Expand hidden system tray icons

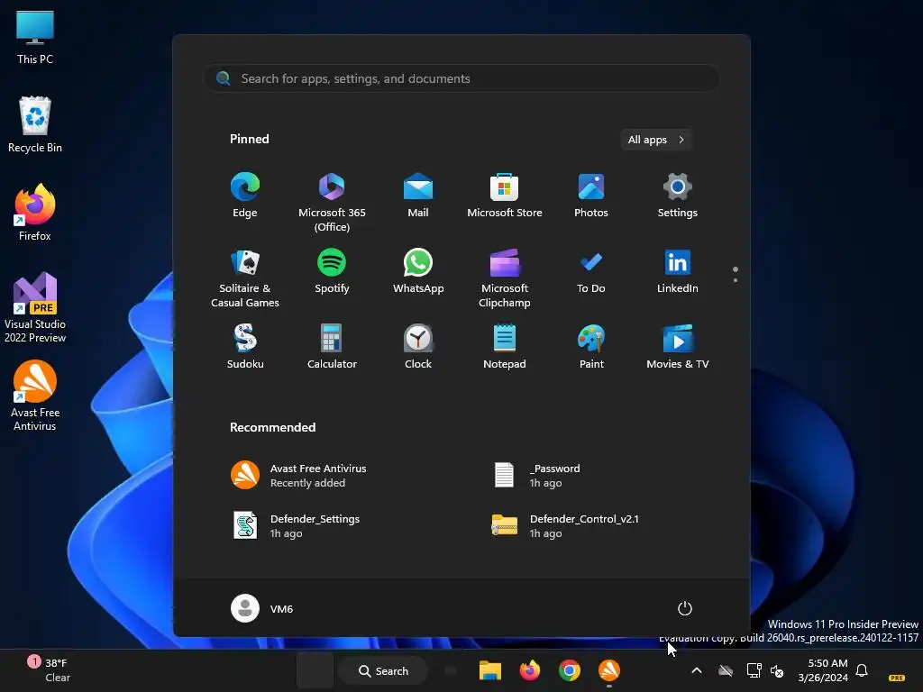[697, 670]
